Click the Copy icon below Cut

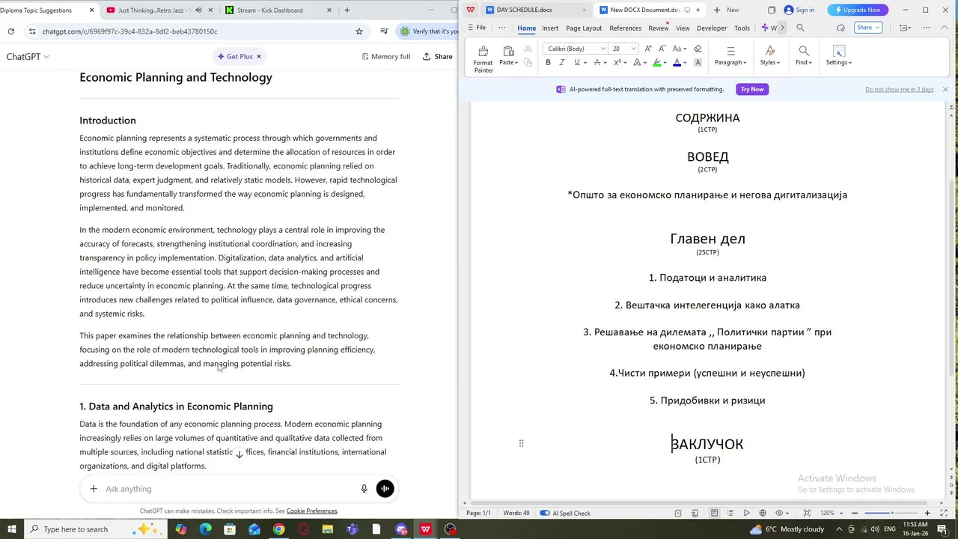click(x=528, y=63)
